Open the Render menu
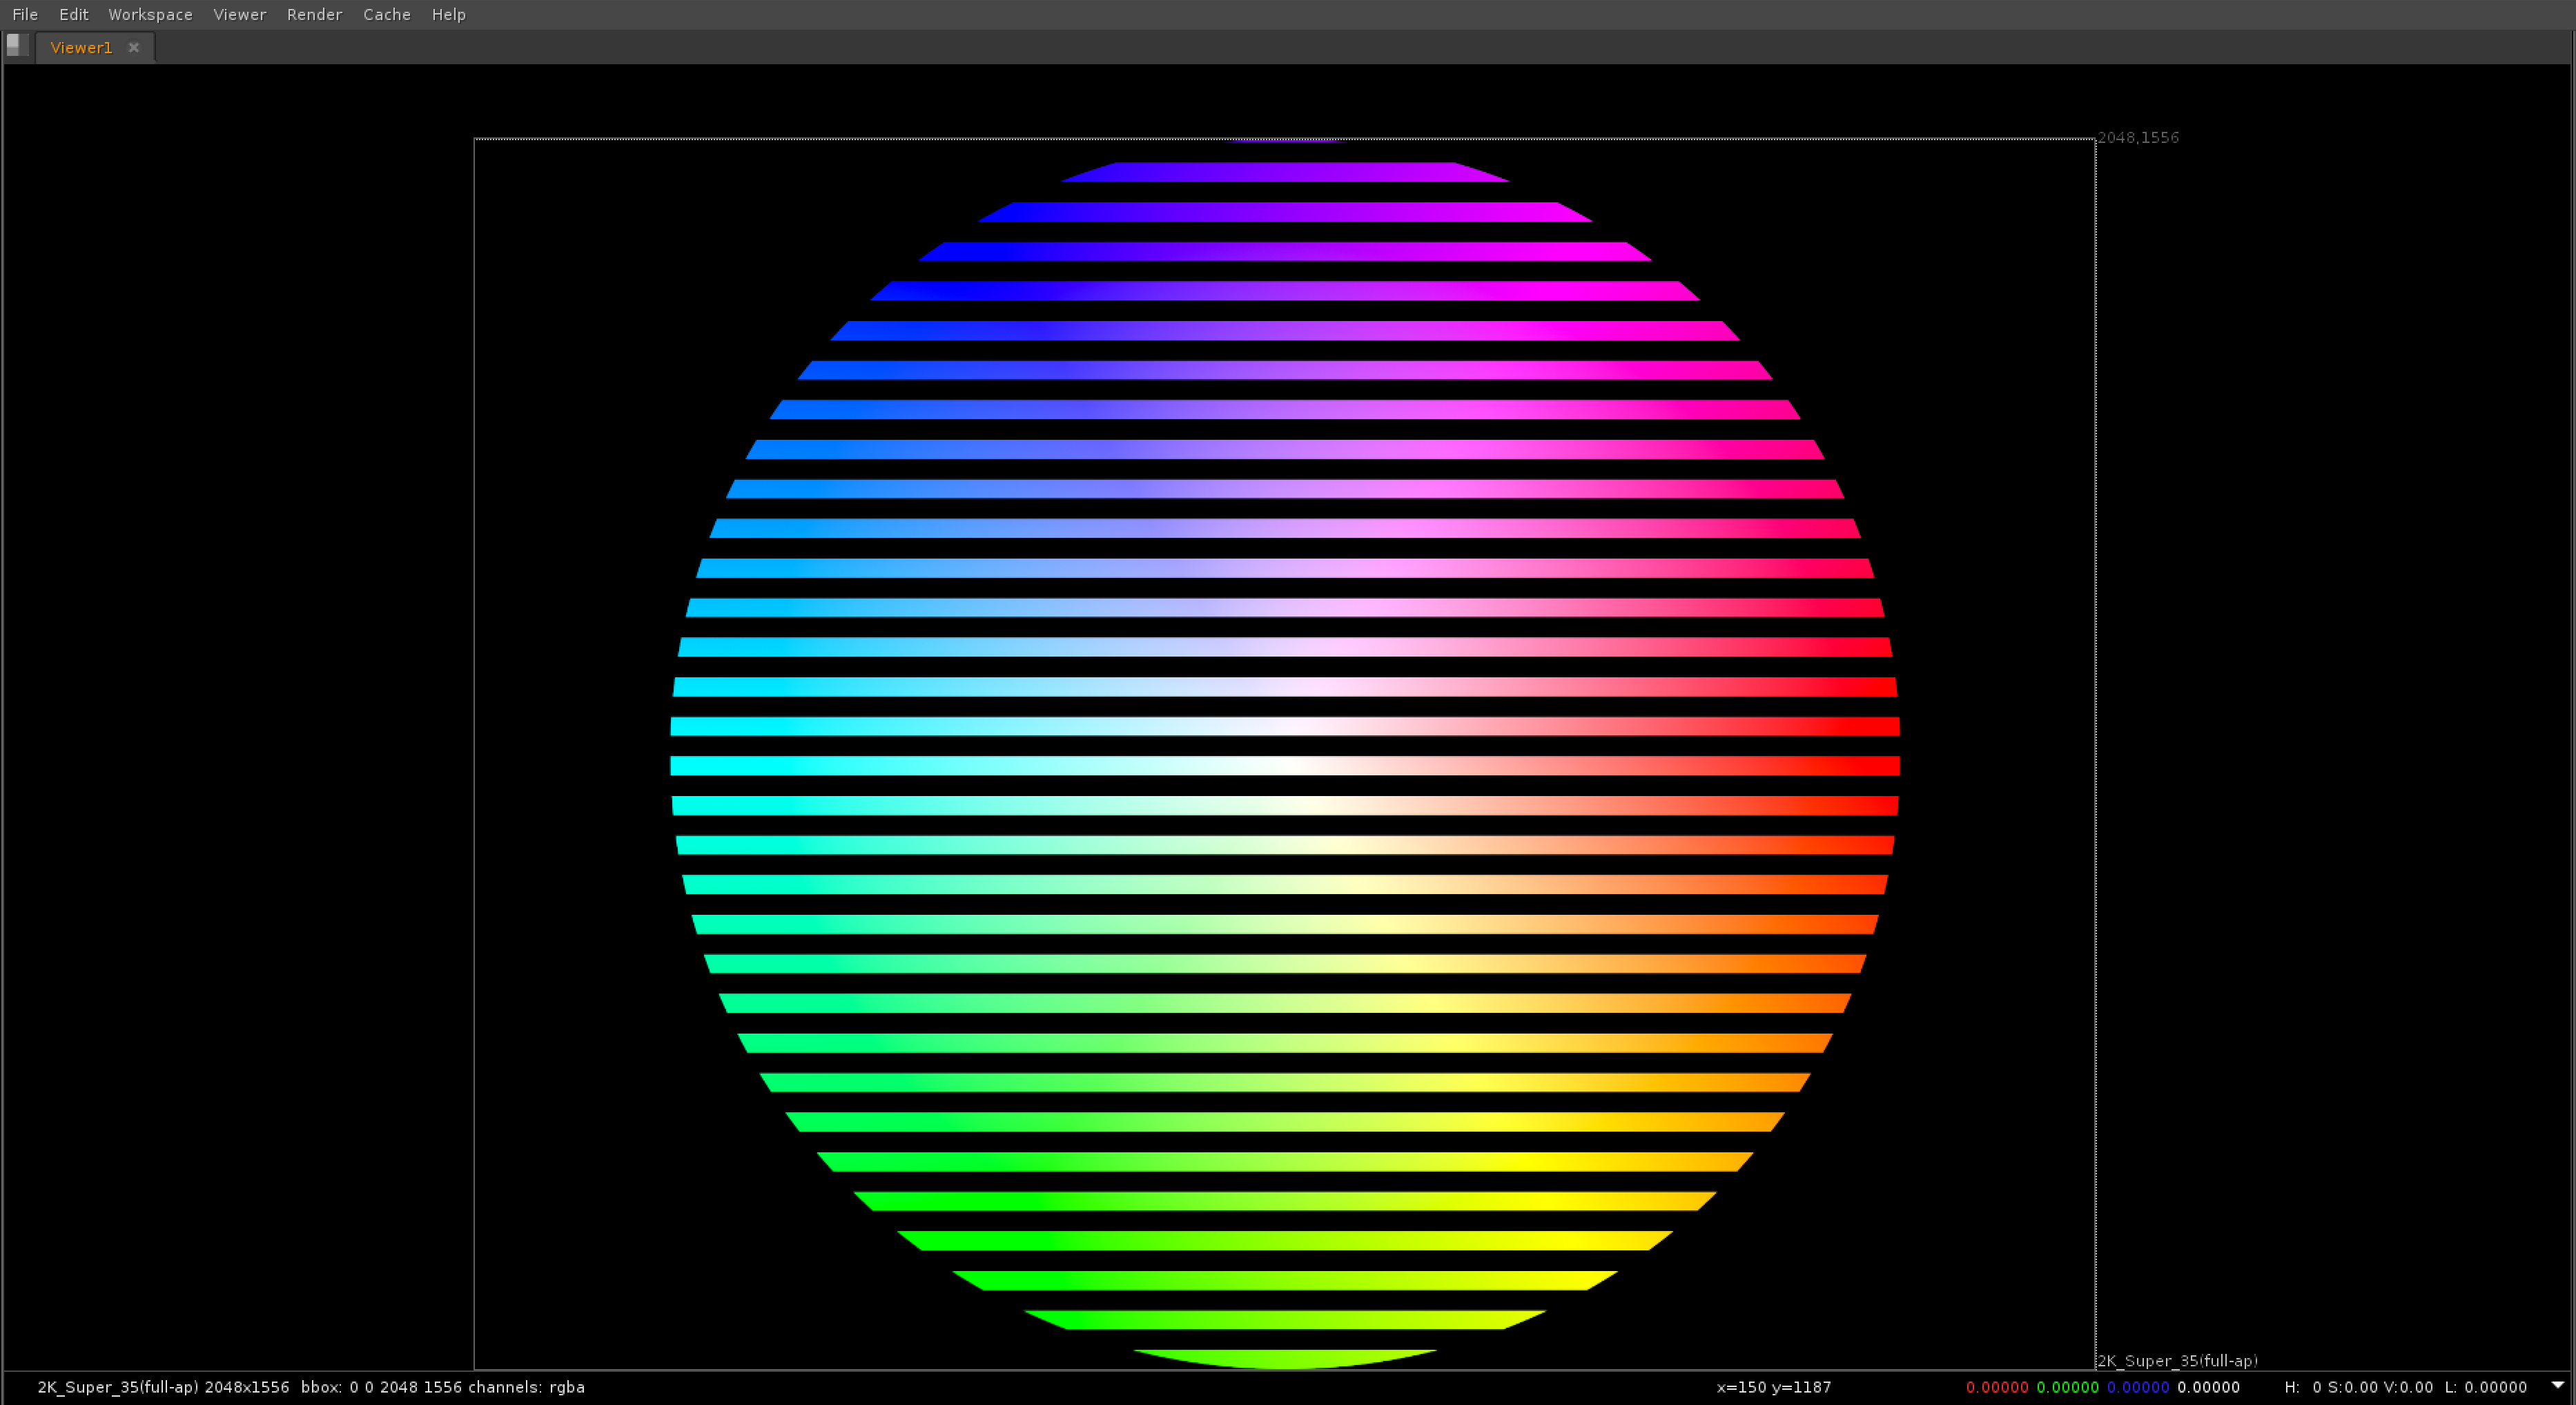The height and width of the screenshot is (1405, 2576). (x=314, y=14)
